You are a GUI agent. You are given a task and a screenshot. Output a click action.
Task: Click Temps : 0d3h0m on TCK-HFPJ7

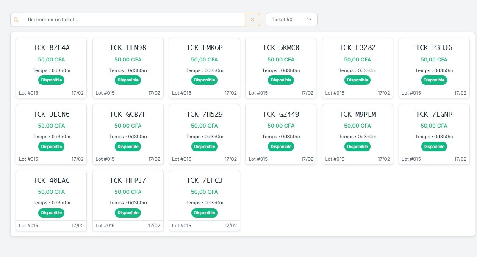click(128, 203)
